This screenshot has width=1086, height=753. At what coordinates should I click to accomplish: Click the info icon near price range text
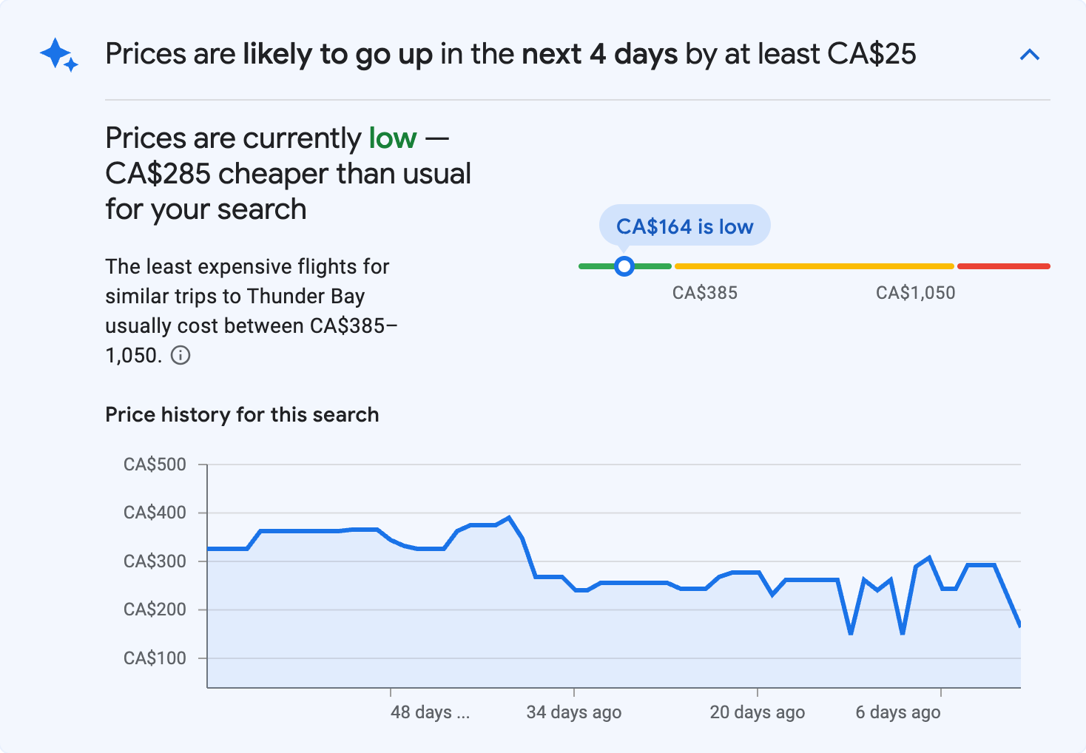click(181, 355)
